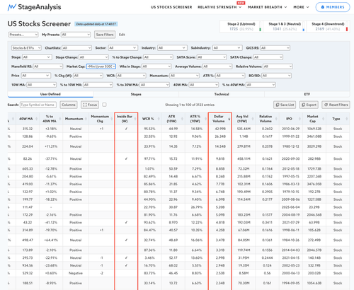This screenshot has width=354, height=290.
Task: Click the Save Filters button
Action: [105, 35]
